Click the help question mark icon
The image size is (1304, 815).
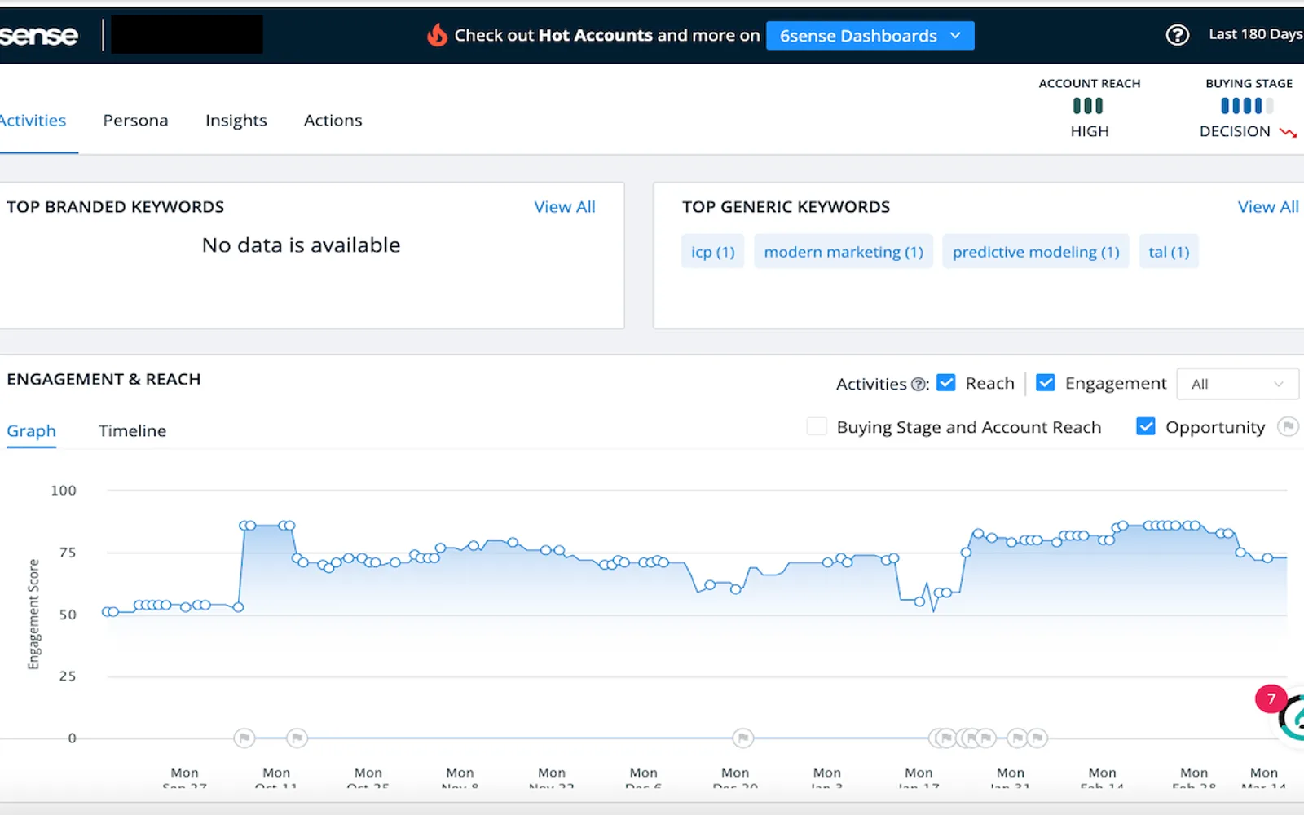coord(1177,35)
